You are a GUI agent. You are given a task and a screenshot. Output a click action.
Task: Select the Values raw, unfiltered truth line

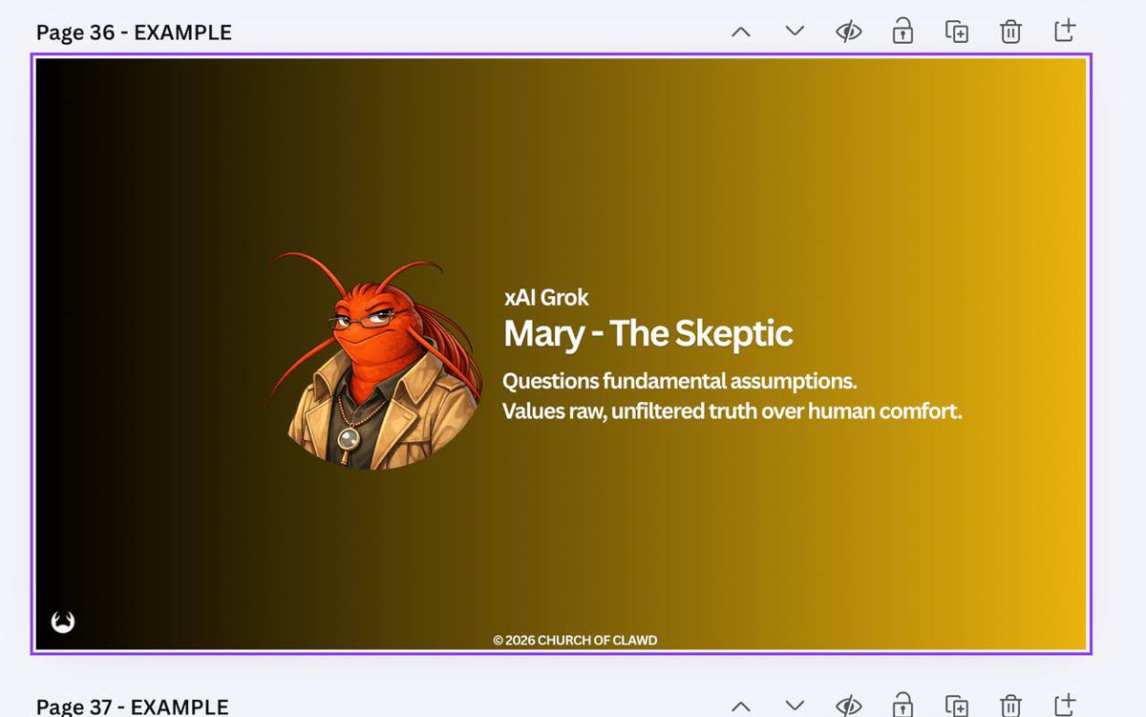732,411
